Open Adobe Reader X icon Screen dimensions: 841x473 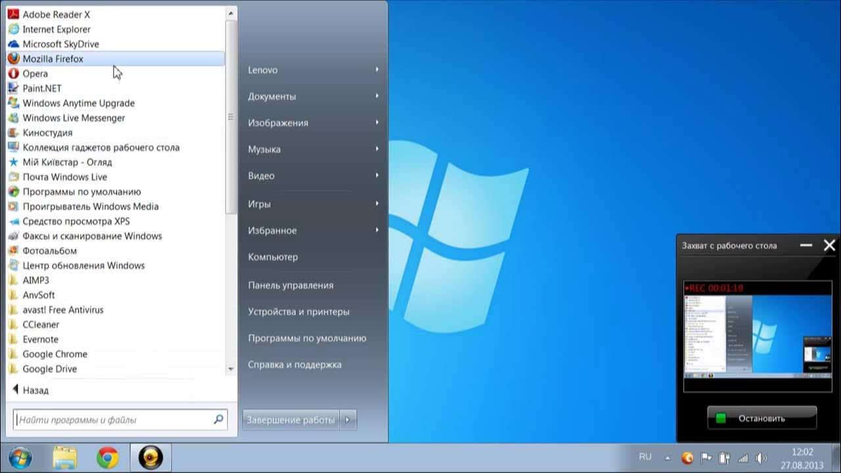click(x=13, y=14)
